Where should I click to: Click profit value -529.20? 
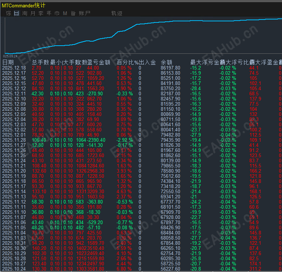coord(95,222)
